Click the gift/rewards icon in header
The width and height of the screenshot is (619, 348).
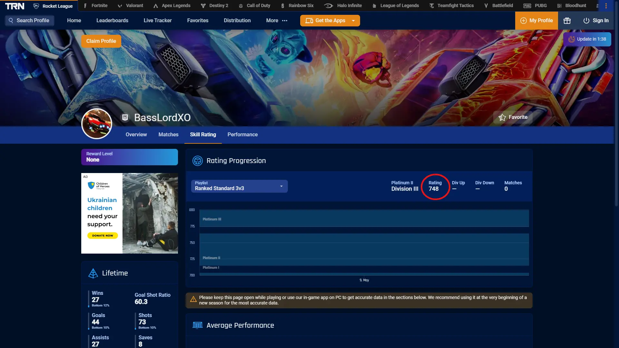[567, 20]
